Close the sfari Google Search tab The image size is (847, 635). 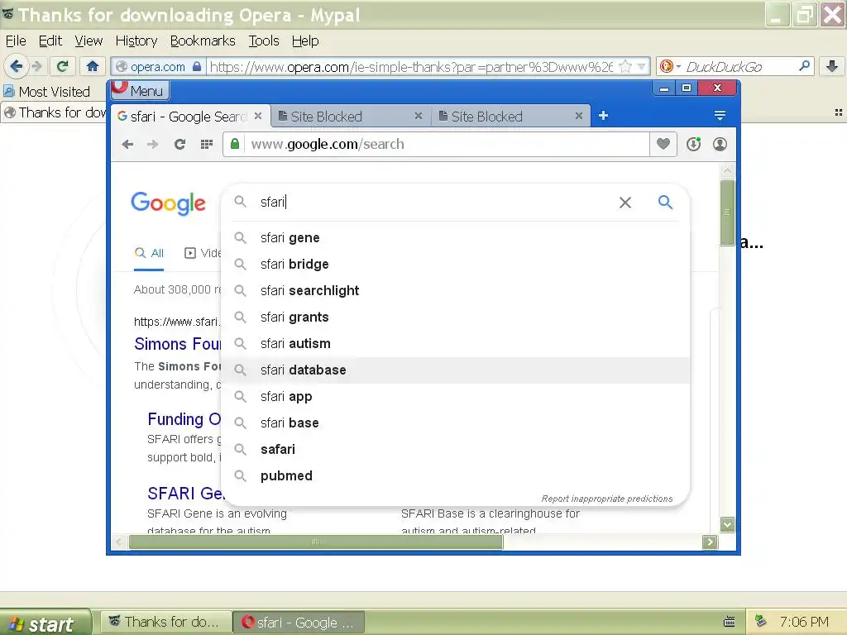pyautogui.click(x=258, y=116)
